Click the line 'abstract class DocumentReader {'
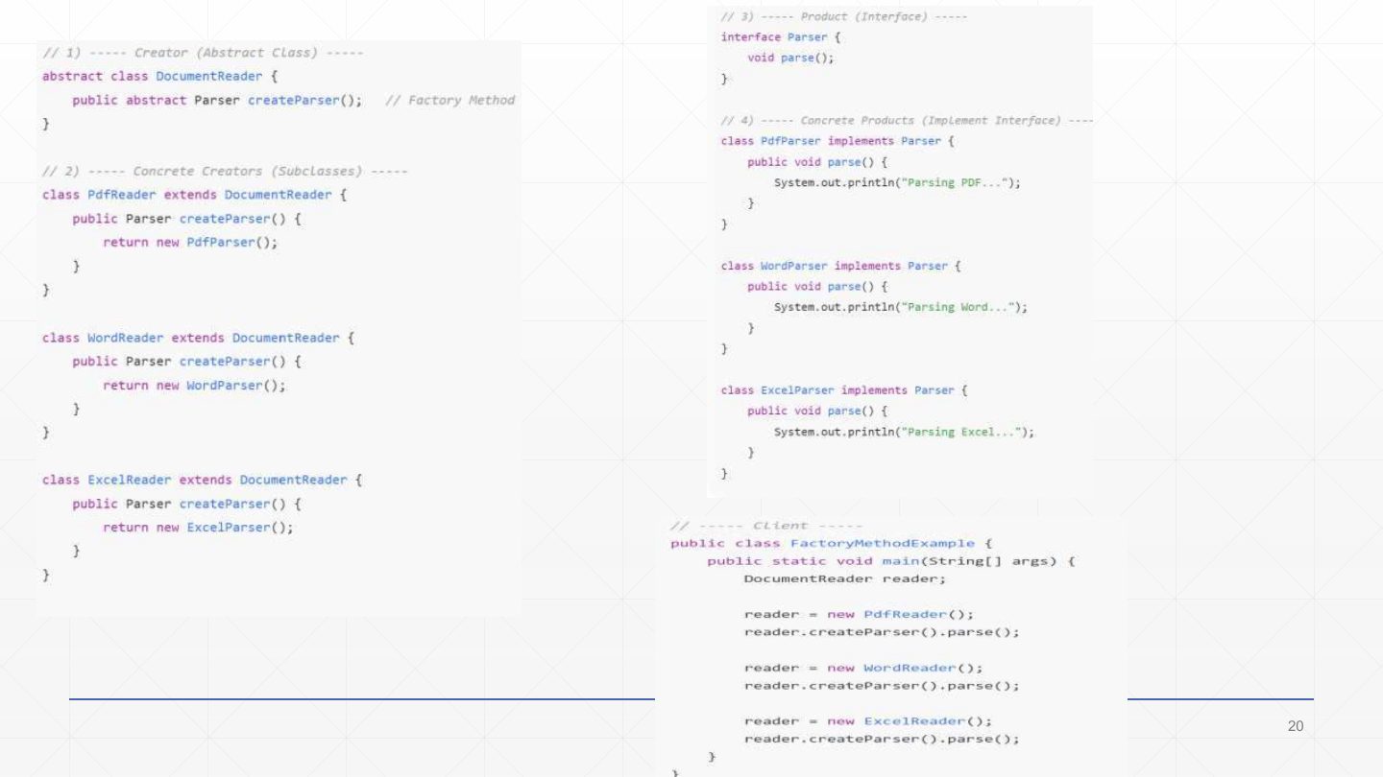Viewport: 1383px width, 777px height. 160,75
